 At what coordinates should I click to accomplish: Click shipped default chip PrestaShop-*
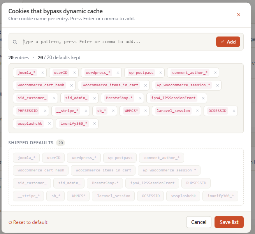pos(105,183)
